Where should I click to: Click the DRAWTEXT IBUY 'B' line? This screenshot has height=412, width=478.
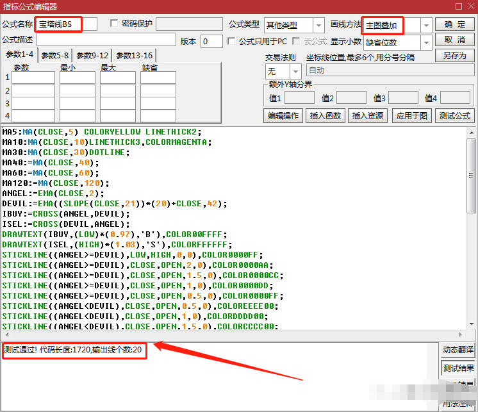(115, 235)
